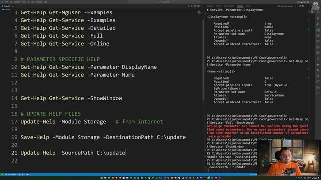
Task: Click '-DisplayName <string[]>' in terminal
Action: click(x=227, y=17)
